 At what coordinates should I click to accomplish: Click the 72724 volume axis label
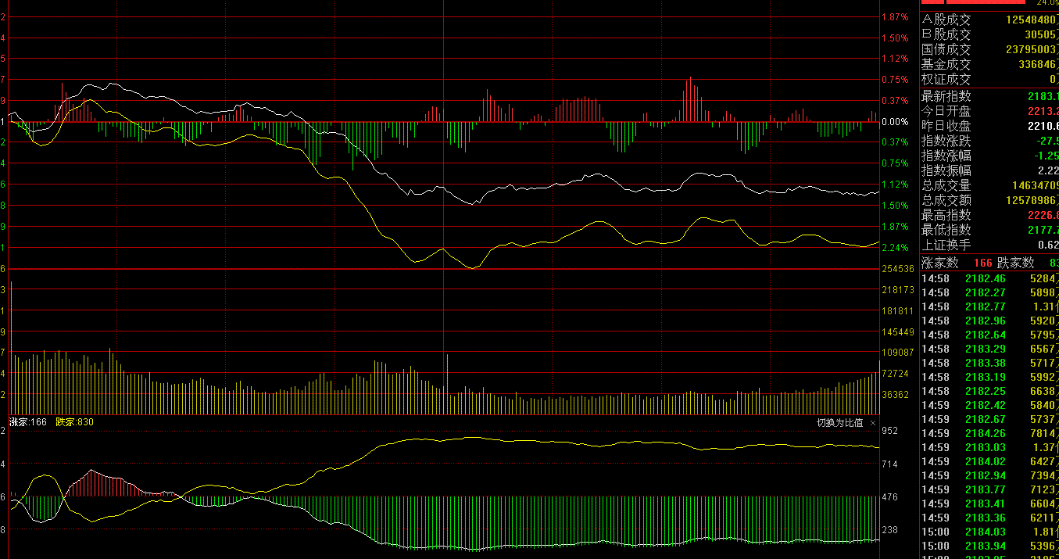coord(896,374)
